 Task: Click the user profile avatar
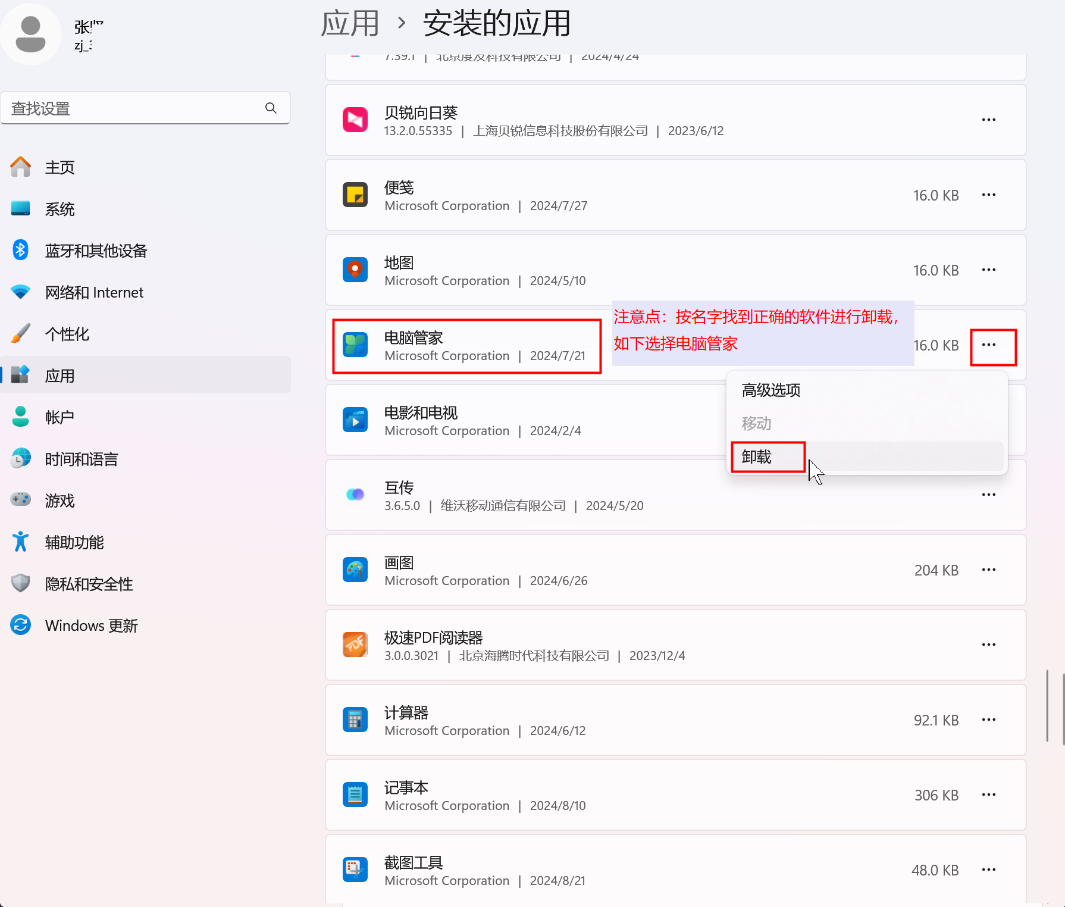(x=30, y=34)
